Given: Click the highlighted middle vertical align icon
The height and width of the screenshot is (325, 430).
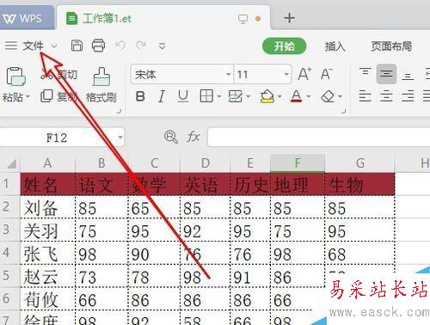Looking at the screenshot, I should click(386, 74).
